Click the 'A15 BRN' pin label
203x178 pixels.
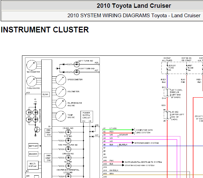coord(108,174)
